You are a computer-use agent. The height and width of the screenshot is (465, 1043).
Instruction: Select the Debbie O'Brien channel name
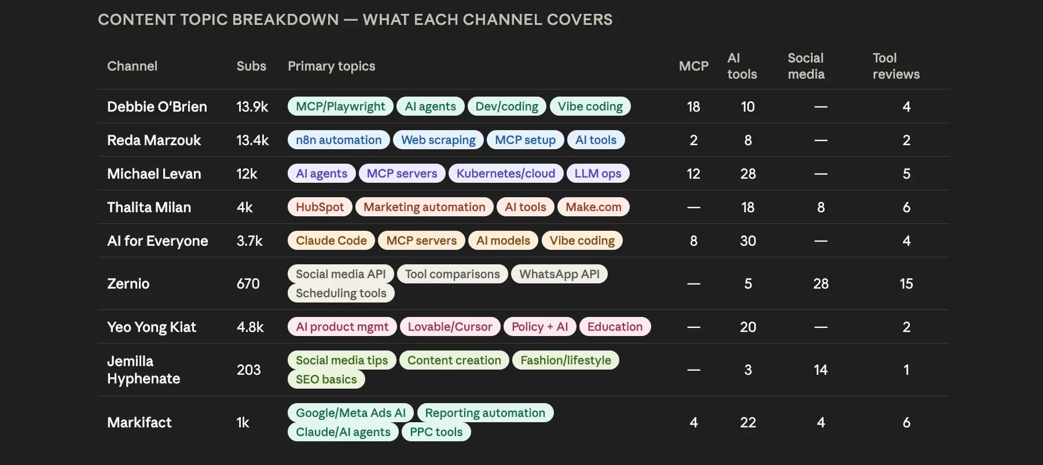click(x=157, y=106)
